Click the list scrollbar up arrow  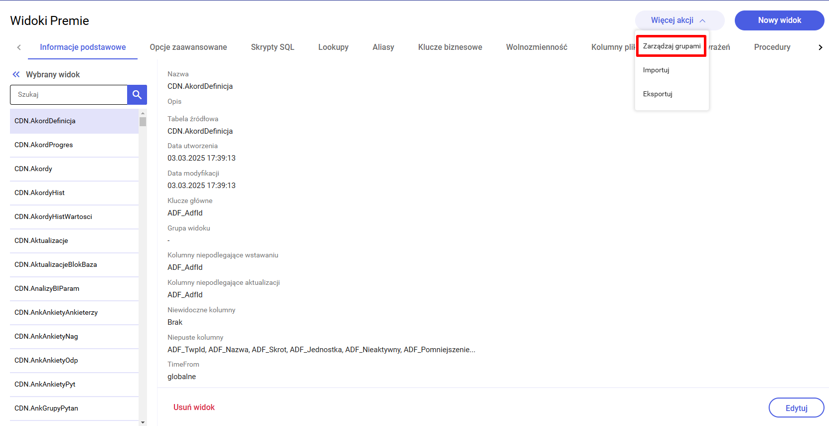coord(143,113)
